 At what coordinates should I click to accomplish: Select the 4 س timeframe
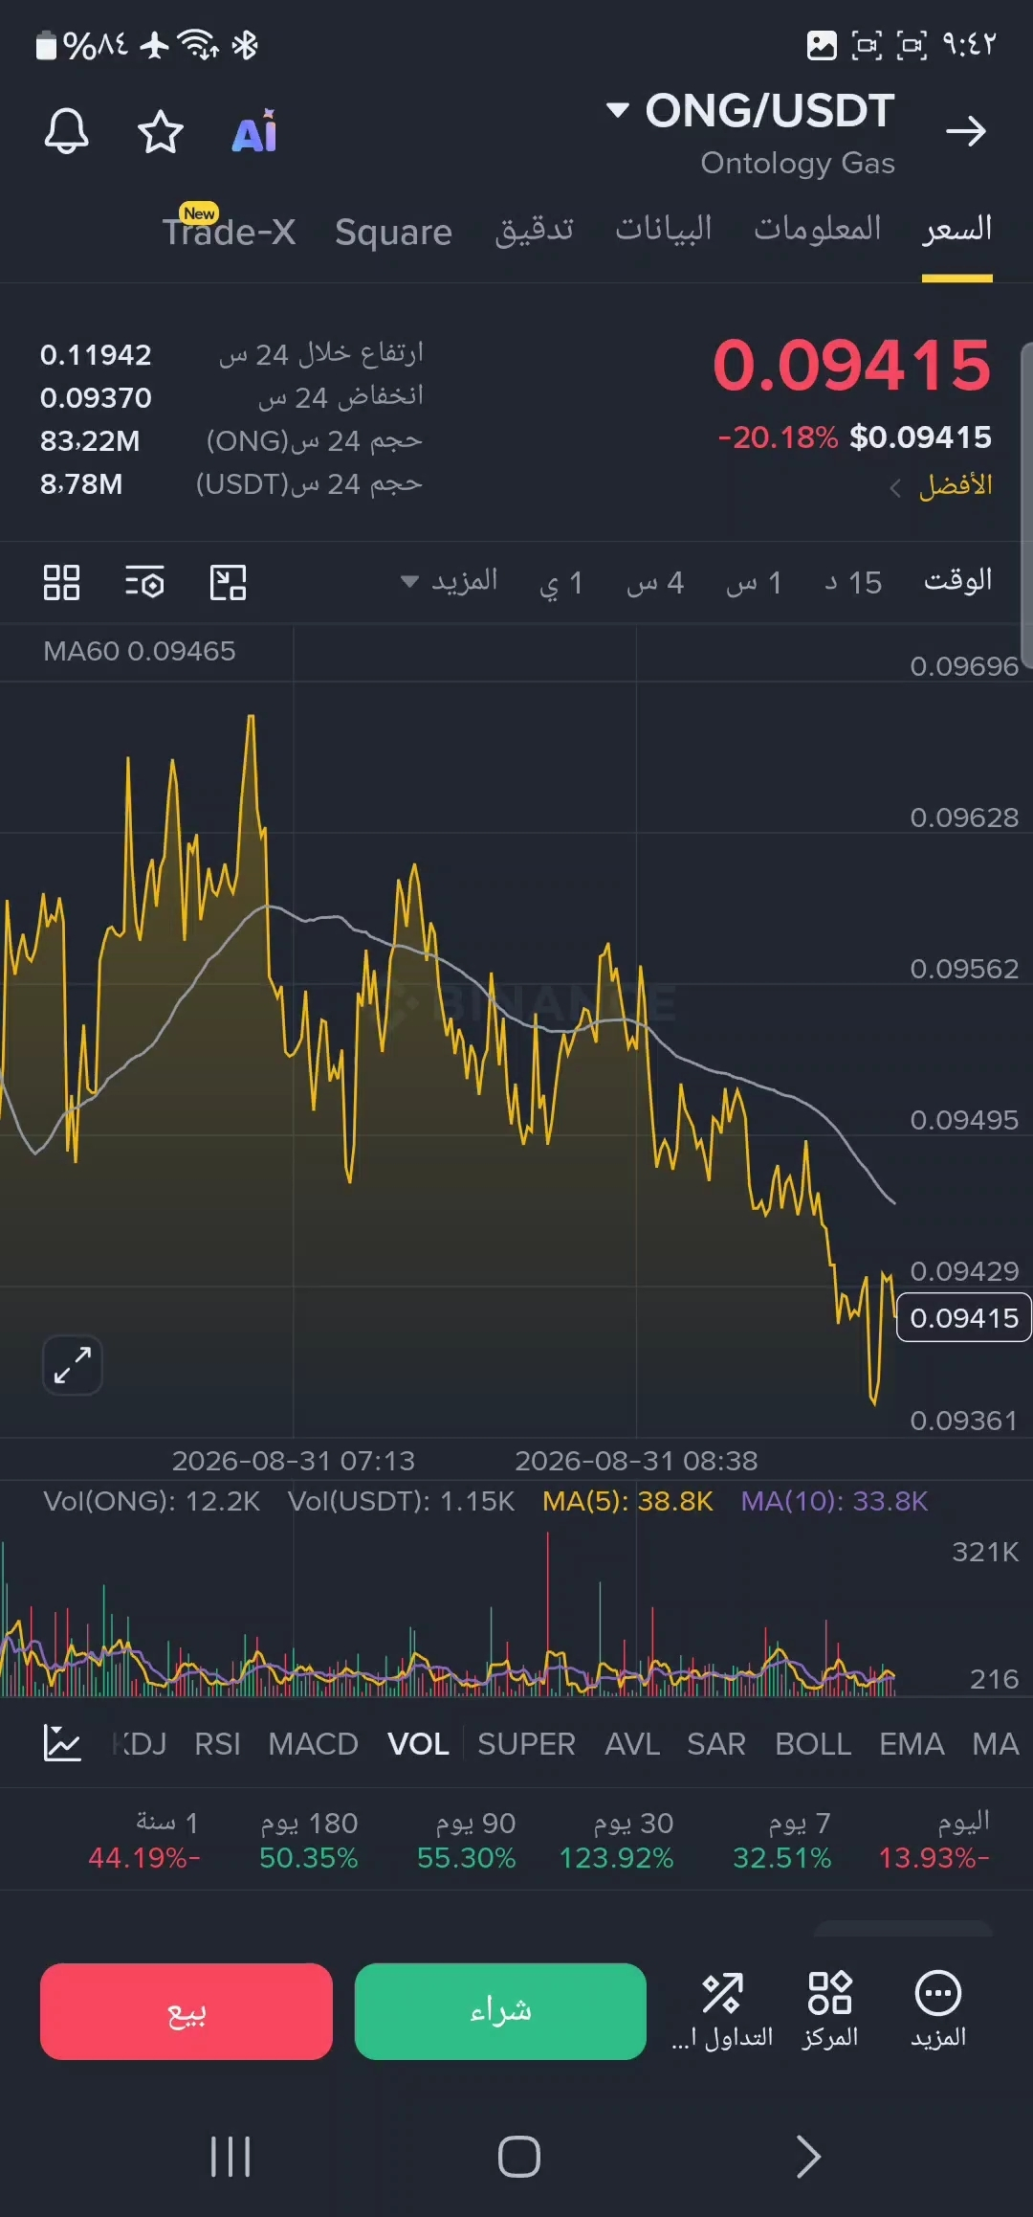click(x=655, y=582)
